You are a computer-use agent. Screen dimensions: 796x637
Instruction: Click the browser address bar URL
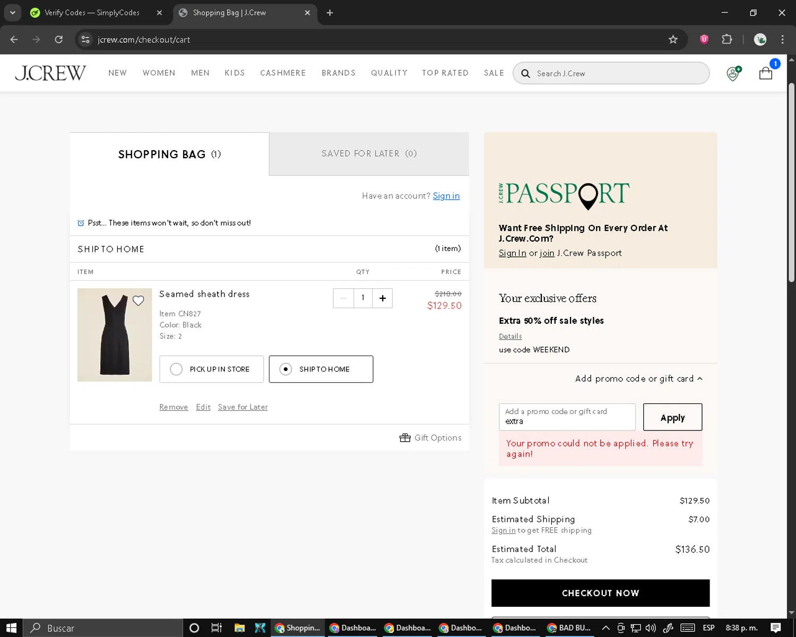144,39
